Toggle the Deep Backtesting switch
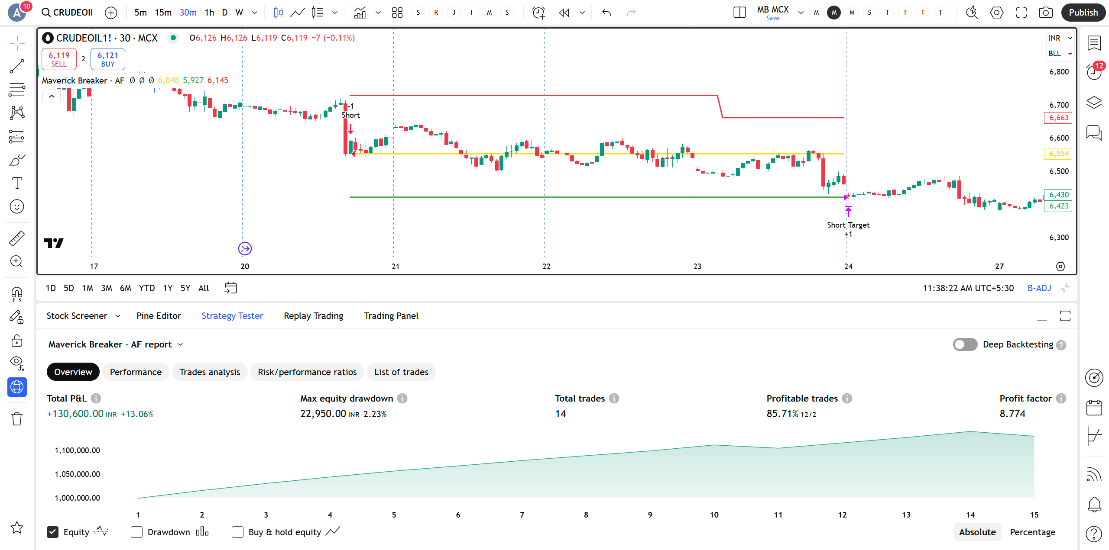This screenshot has width=1109, height=550. click(965, 344)
